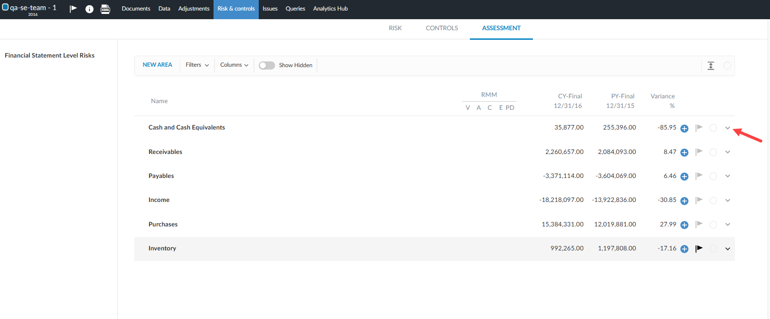This screenshot has height=319, width=770.
Task: Click the flag icon in top bar
Action: tap(73, 9)
